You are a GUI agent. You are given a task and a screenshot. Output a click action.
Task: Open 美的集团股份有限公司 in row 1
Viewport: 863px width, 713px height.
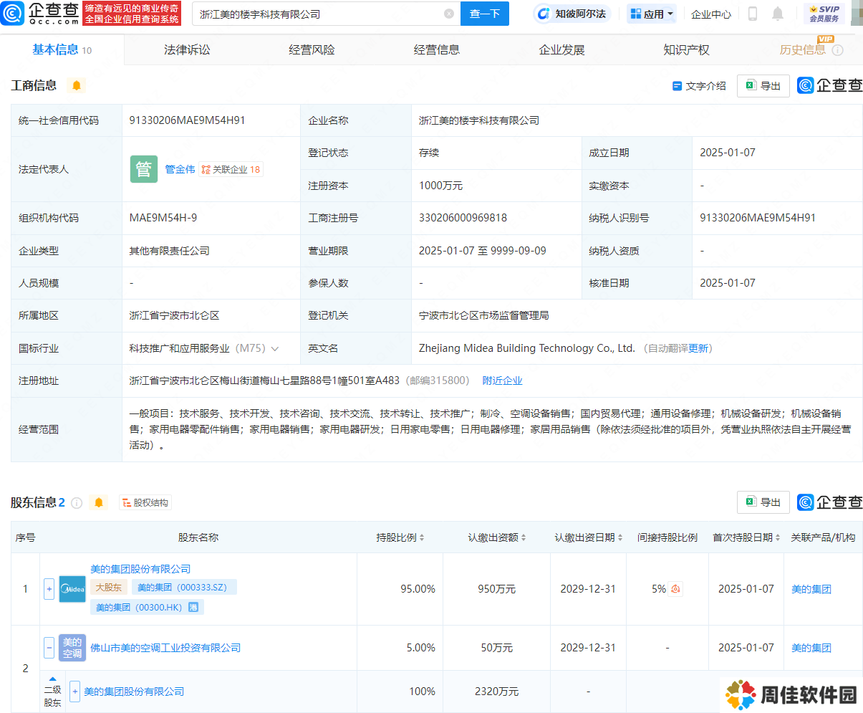(140, 569)
